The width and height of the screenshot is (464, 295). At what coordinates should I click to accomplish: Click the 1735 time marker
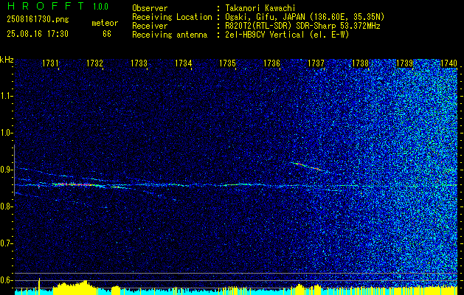tap(227, 63)
